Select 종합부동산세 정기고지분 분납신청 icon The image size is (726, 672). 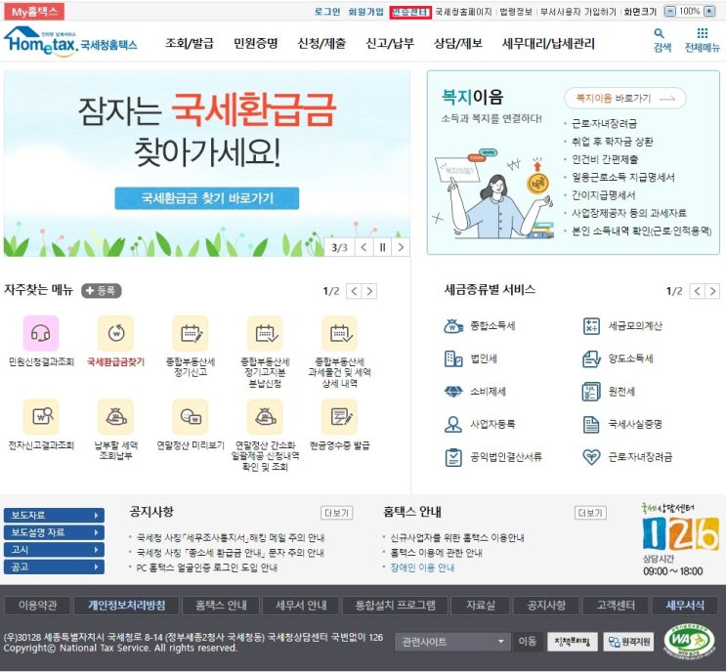265,333
